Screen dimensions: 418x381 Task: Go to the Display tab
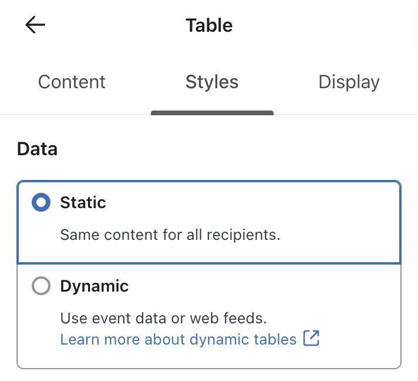point(349,82)
